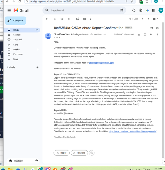Open Sent folder
The height and width of the screenshot is (170, 165).
(x=15, y=45)
